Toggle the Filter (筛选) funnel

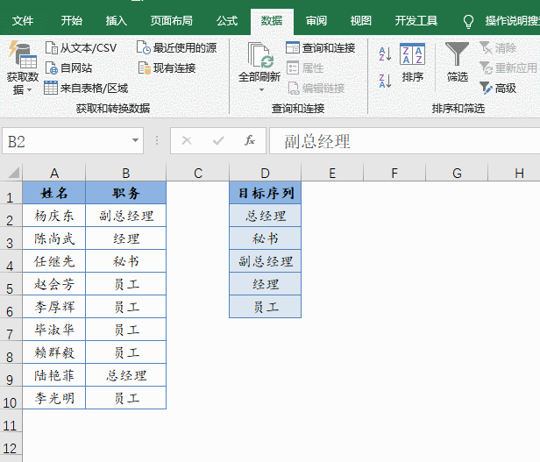tap(457, 62)
